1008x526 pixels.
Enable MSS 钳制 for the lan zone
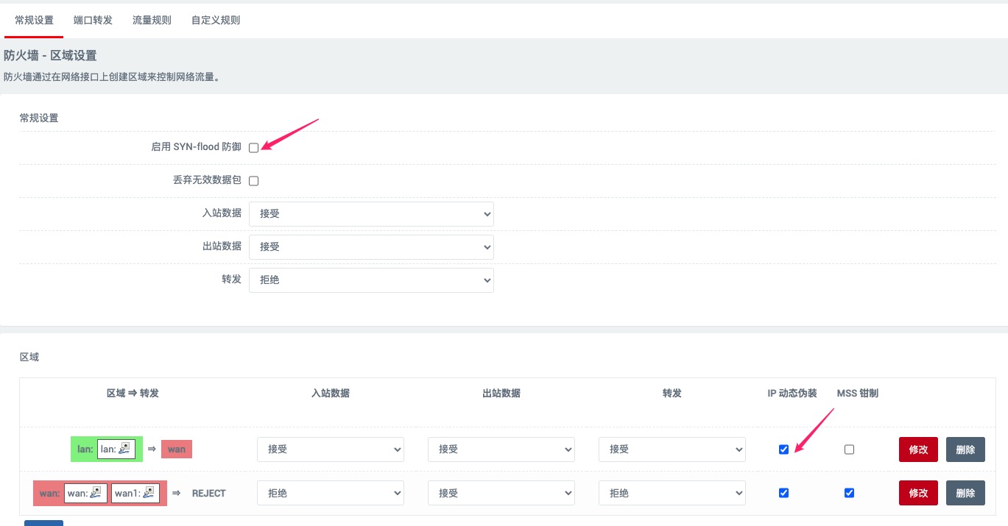tap(849, 449)
